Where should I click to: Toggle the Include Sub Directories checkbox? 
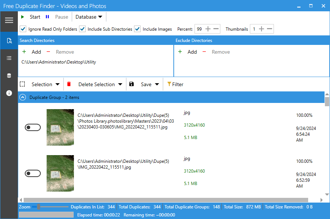[x=82, y=29]
